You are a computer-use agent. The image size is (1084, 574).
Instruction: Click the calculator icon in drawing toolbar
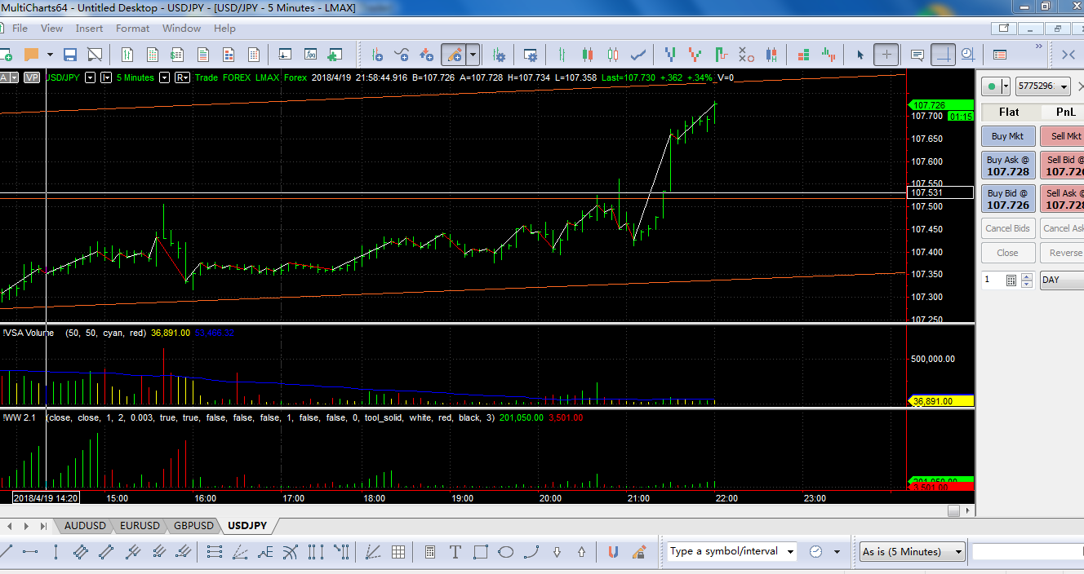pos(429,552)
